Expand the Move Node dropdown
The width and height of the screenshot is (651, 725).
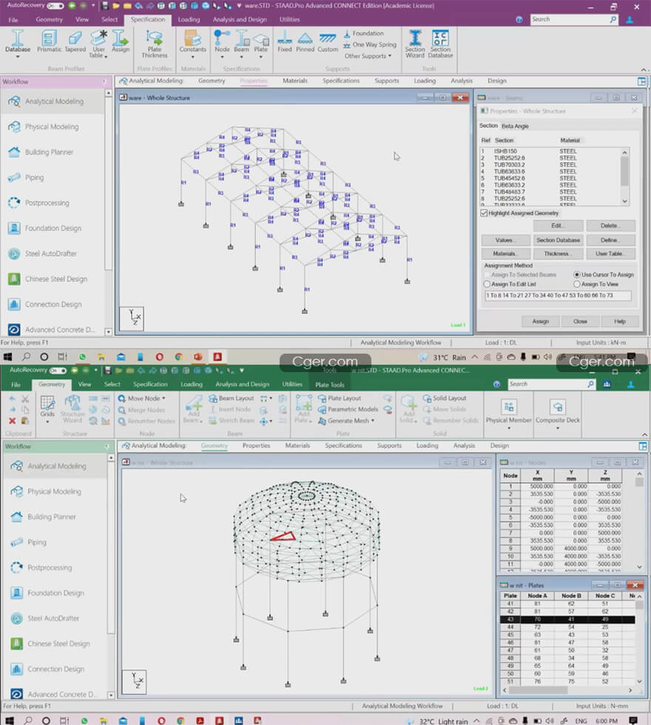[x=163, y=398]
